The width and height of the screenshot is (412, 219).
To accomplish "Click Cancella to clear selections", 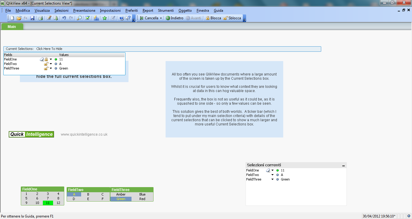I will click(149, 18).
